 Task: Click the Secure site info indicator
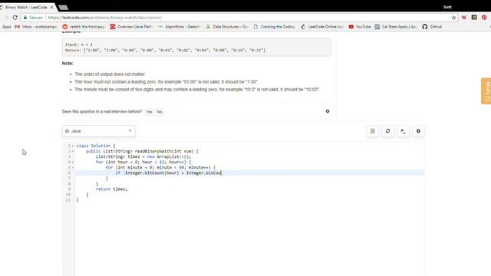(x=33, y=18)
